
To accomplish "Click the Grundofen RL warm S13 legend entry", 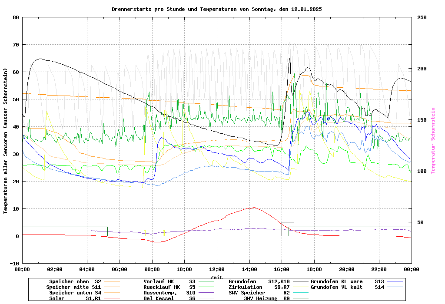I will pyautogui.click(x=347, y=282).
